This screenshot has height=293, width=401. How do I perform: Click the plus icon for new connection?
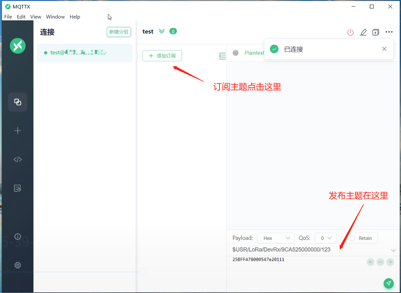[18, 131]
